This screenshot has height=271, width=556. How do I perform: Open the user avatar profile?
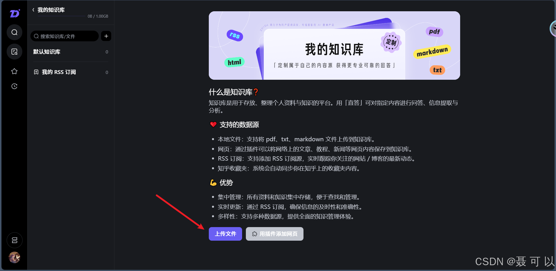click(14, 257)
